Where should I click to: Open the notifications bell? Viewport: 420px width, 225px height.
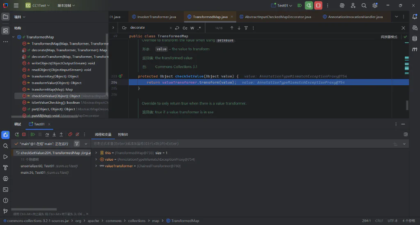tap(415, 16)
